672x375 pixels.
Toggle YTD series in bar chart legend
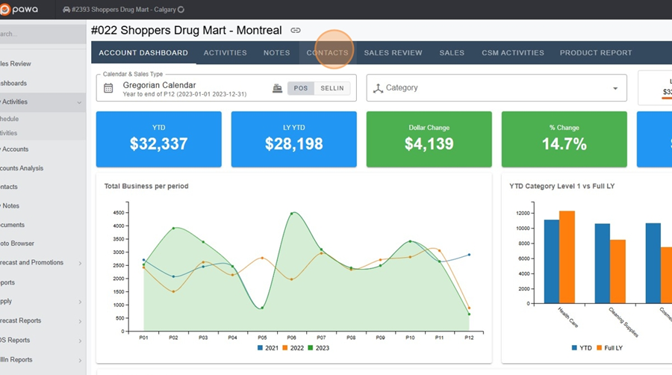click(x=582, y=348)
